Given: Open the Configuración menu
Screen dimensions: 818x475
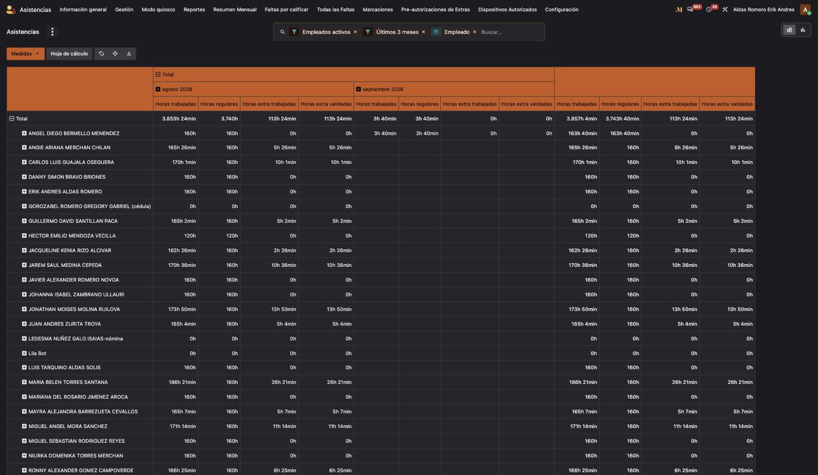Looking at the screenshot, I should [x=562, y=10].
